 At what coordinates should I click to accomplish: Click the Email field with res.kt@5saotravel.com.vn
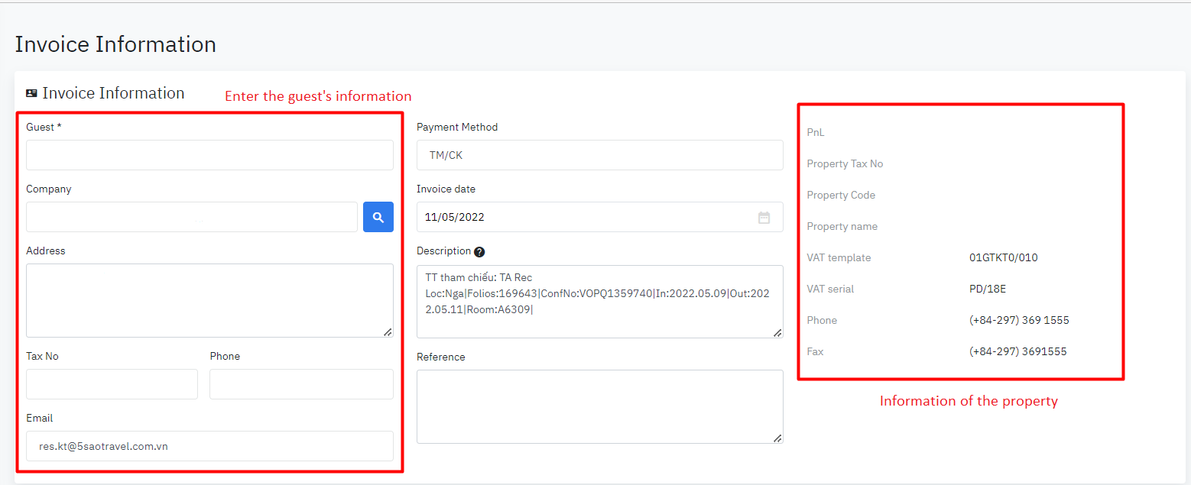[209, 446]
